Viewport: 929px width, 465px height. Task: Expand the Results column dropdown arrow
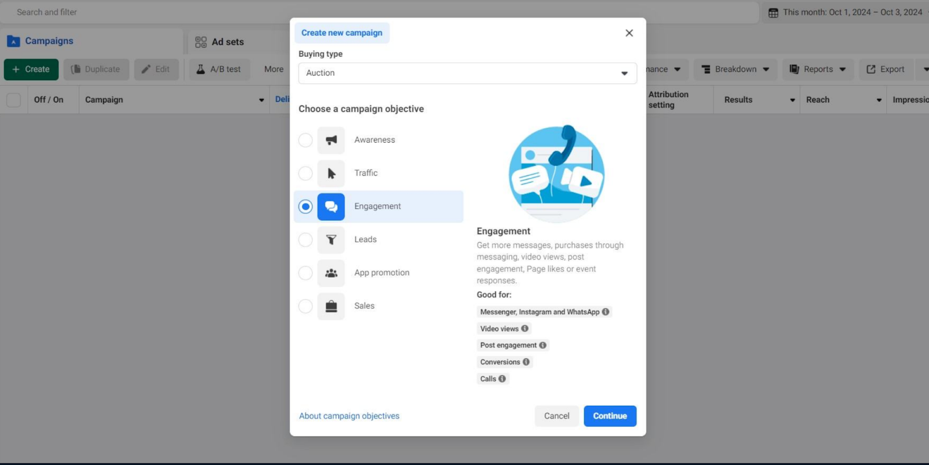coord(793,100)
